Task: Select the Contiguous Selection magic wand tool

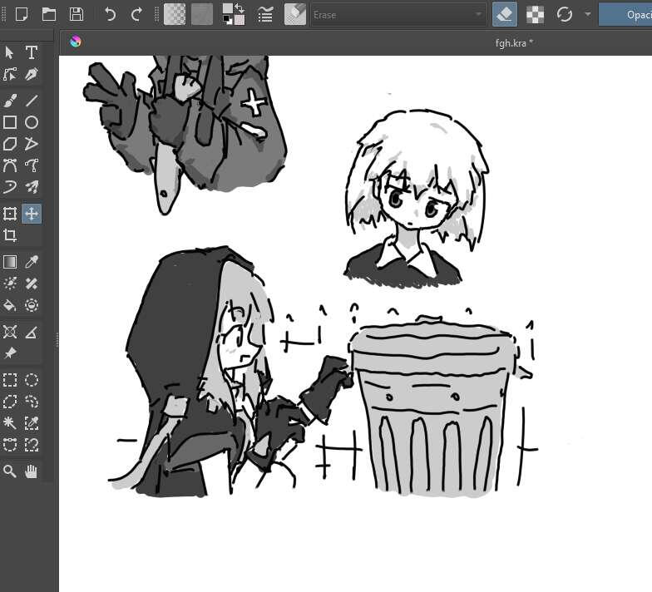Action: point(10,423)
